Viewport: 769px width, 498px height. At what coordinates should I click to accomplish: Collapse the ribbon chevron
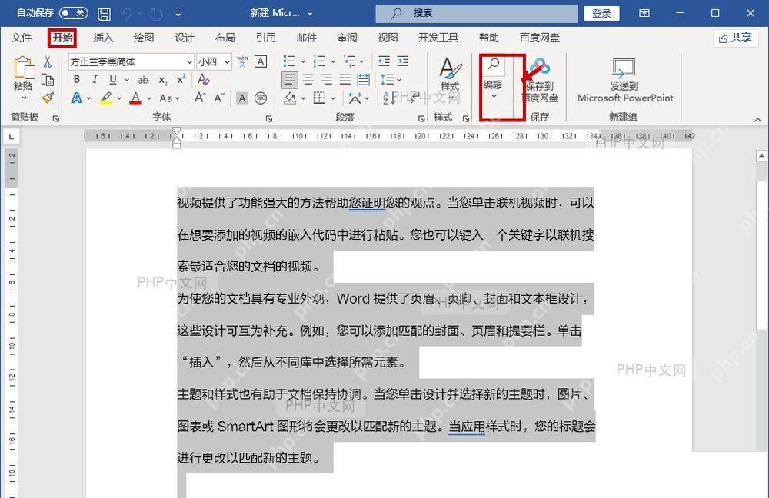(x=757, y=120)
